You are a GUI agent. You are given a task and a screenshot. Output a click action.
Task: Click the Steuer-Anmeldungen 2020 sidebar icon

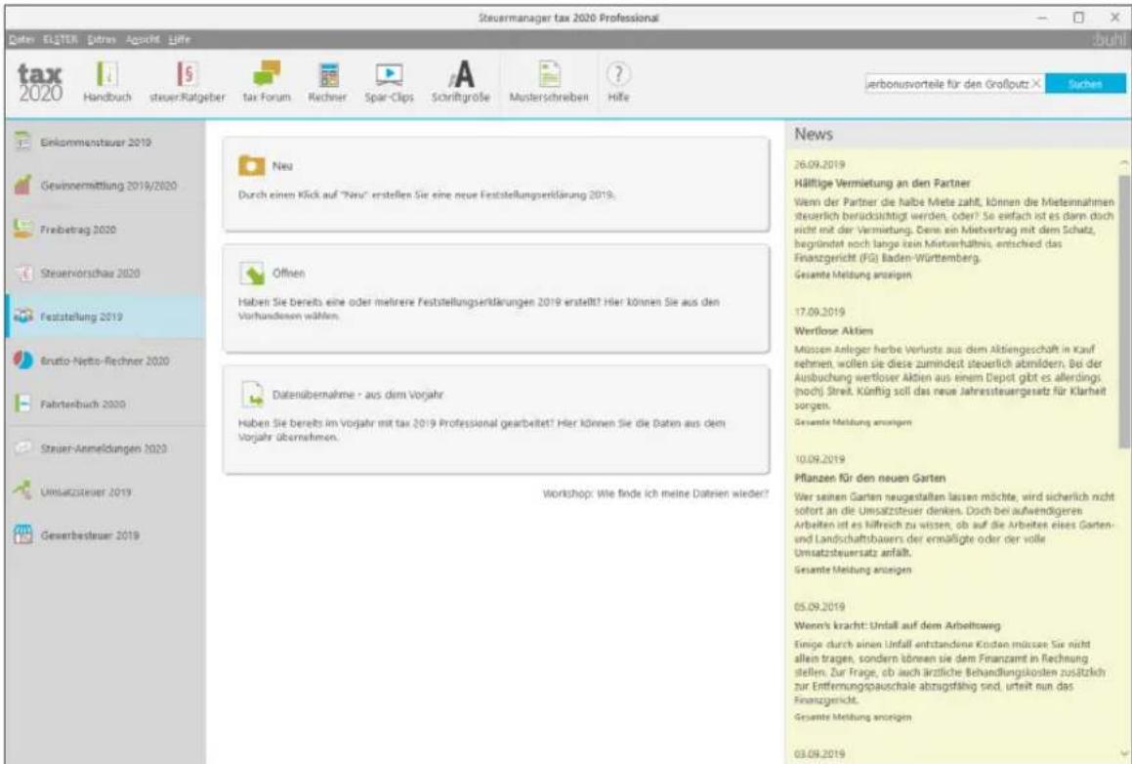tap(23, 447)
